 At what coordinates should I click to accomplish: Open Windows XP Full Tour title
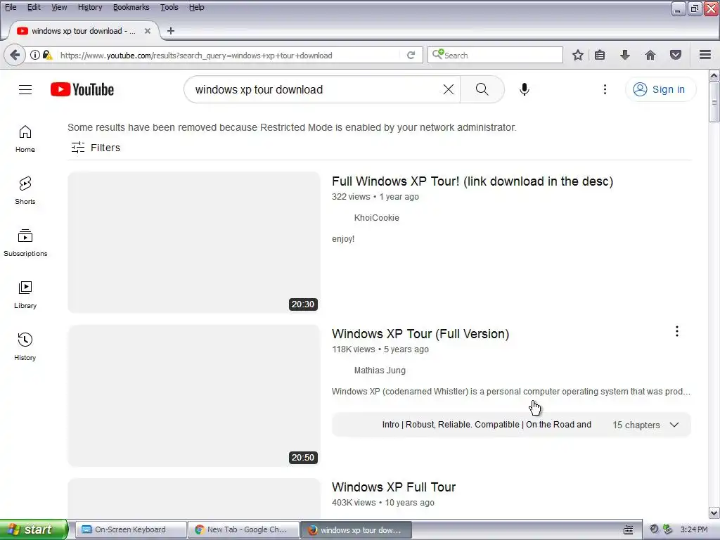click(394, 487)
